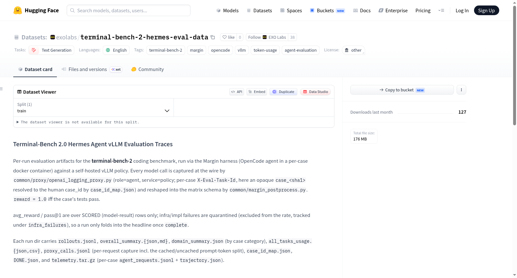Click the other license tag

coord(353,50)
